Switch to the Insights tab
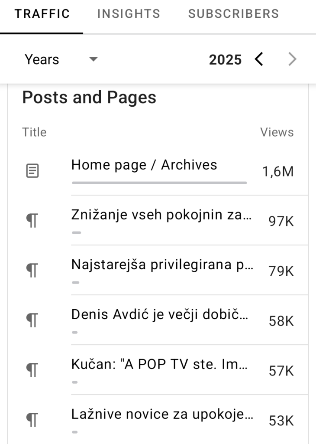This screenshot has height=444, width=316. [129, 14]
